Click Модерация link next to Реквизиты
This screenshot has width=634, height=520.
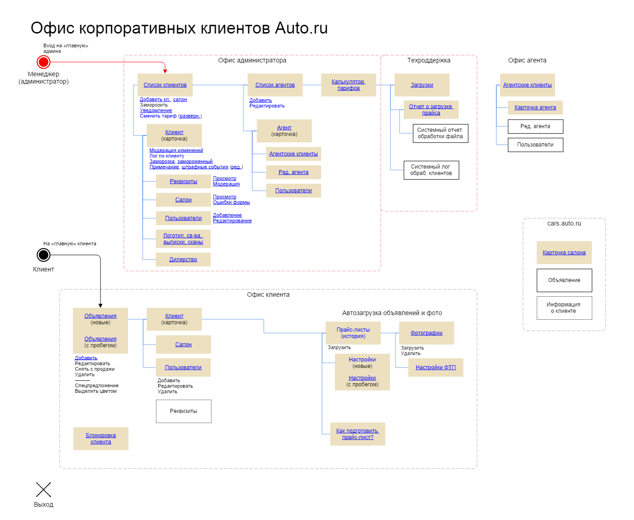coord(226,184)
